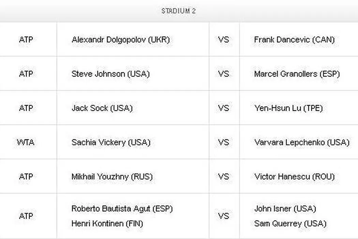Viewport: 358px width, 239px height.
Task: Select Sachia Vickery (USA) player
Action: 111,142
